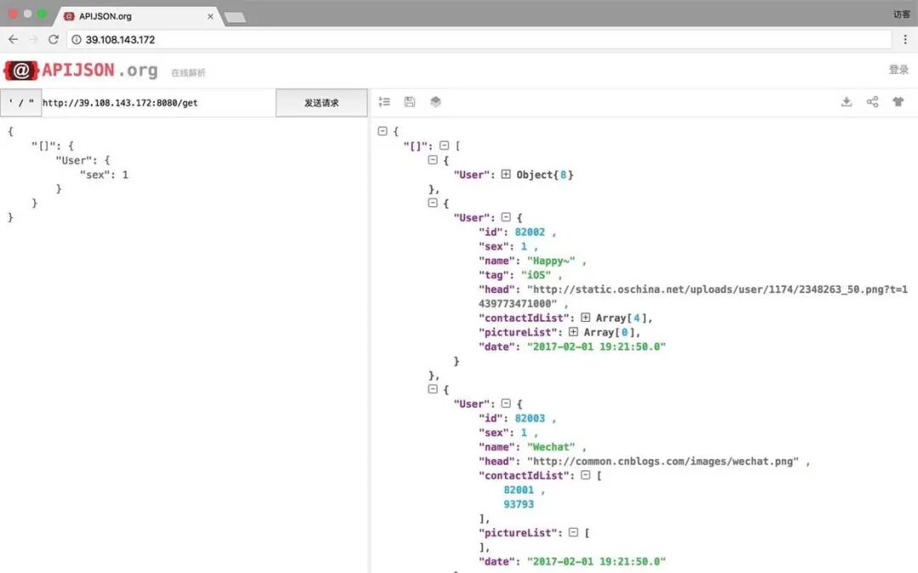Click the oschina head URL value
The height and width of the screenshot is (573, 918).
(x=693, y=296)
